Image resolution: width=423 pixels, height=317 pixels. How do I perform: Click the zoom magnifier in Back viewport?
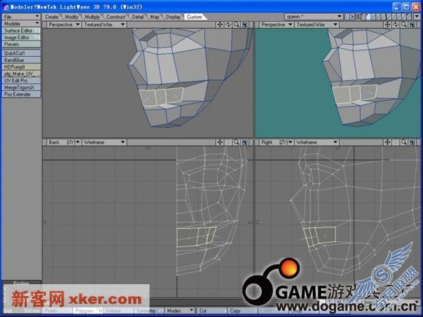pos(236,142)
